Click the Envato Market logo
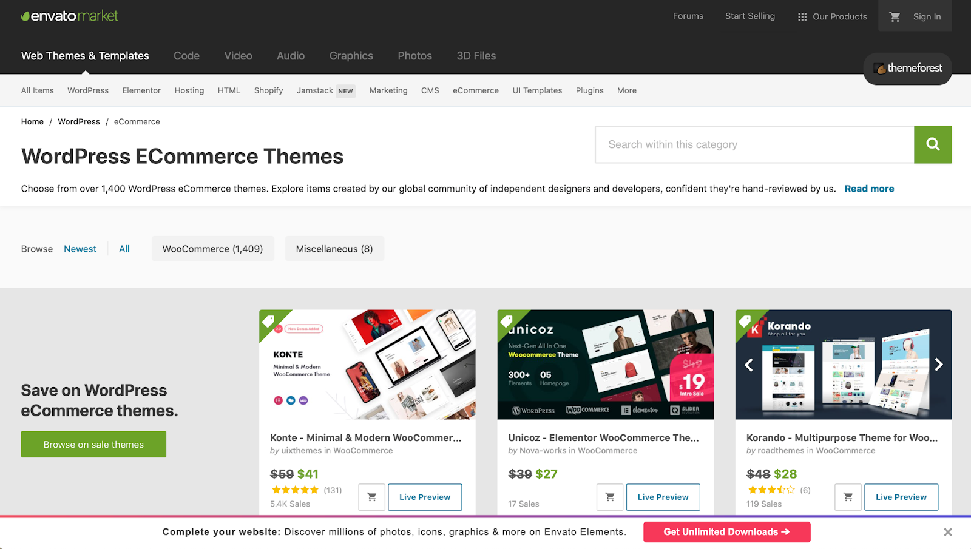The image size is (971, 549). (x=70, y=16)
